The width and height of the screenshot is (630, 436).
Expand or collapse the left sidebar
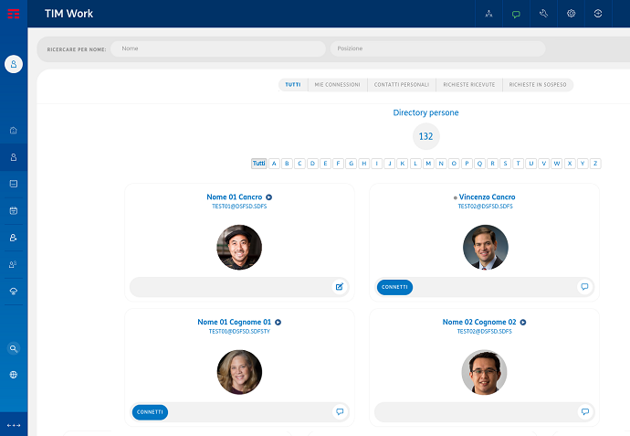pos(14,425)
